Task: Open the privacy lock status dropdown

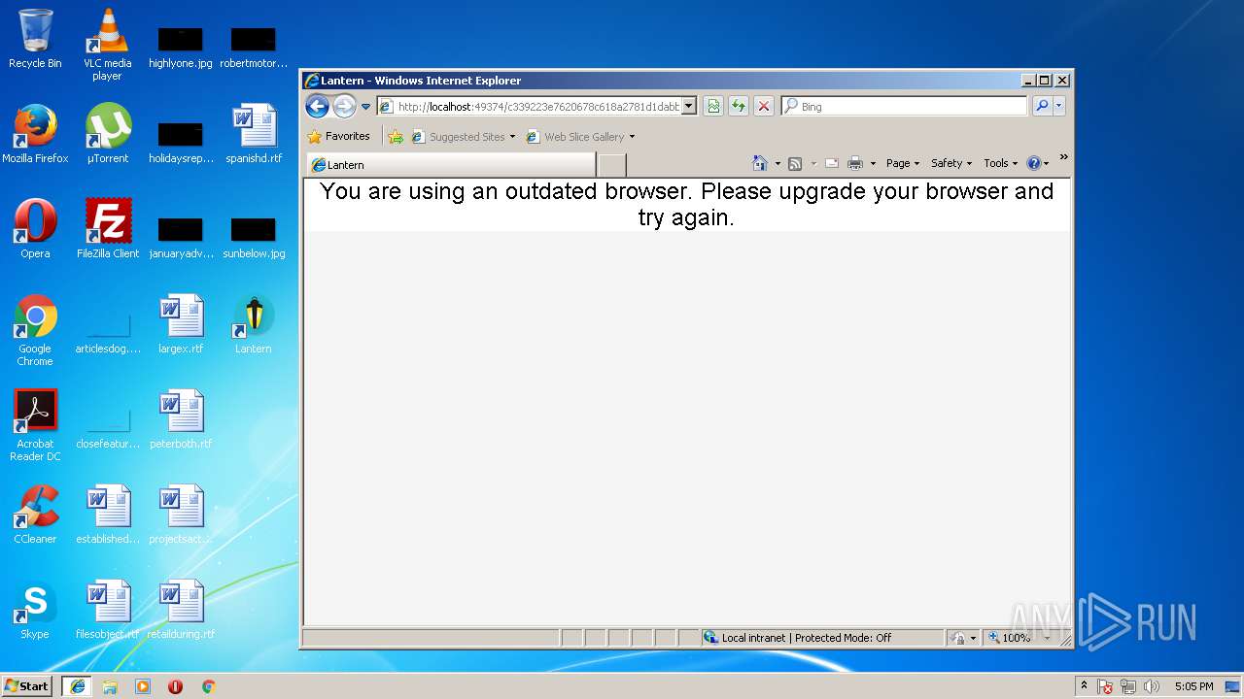Action: tap(963, 638)
